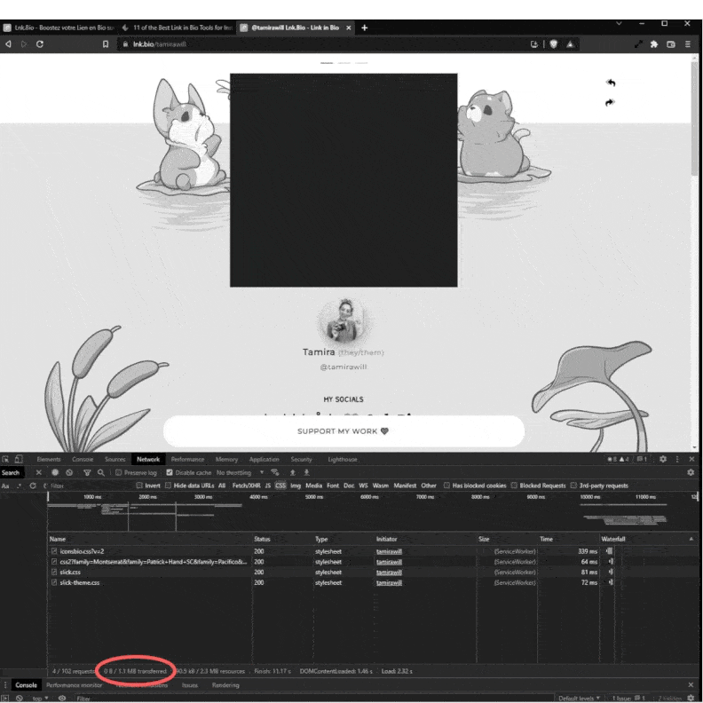Open the Brave Rewards triangle icon
Viewport: 703px width, 703px height.
point(570,44)
